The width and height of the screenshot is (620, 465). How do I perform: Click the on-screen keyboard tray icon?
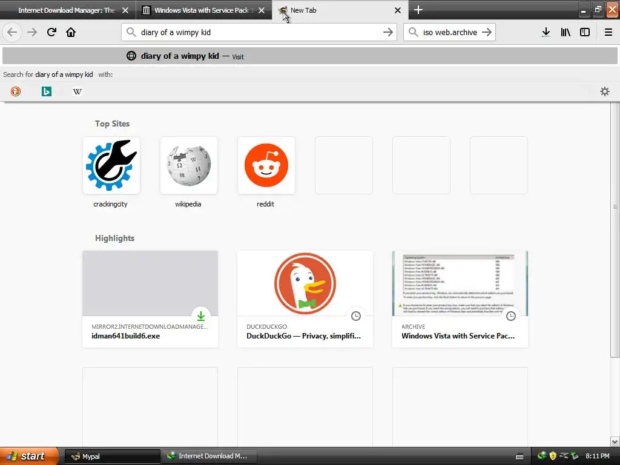[x=519, y=457]
